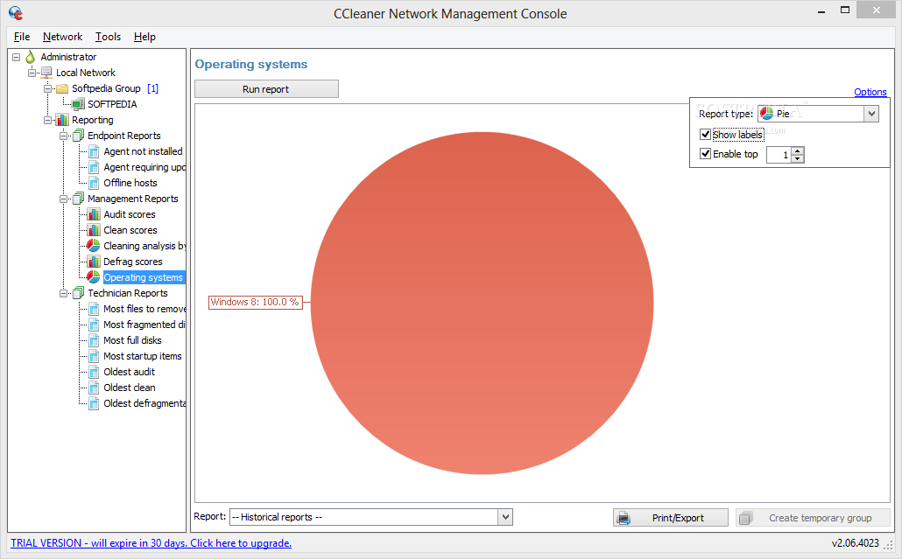Collapse the Administrator tree node
The width and height of the screenshot is (902, 559).
(x=16, y=57)
